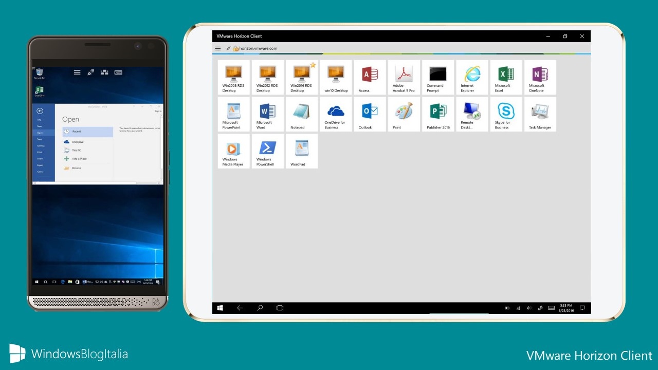Screen dimensions: 658x370
Task: Open the Horizon Client hamburger menu on tablet
Action: (x=218, y=48)
